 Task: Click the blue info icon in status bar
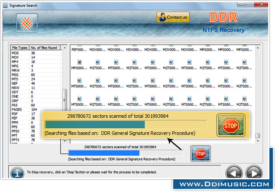coord(17,173)
